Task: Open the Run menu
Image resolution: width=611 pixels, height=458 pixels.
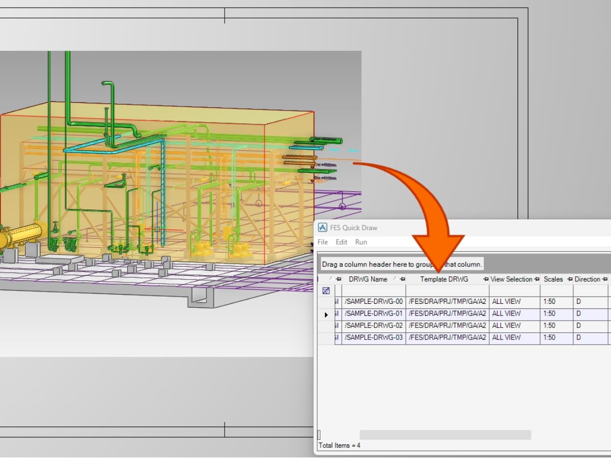Action: 361,242
